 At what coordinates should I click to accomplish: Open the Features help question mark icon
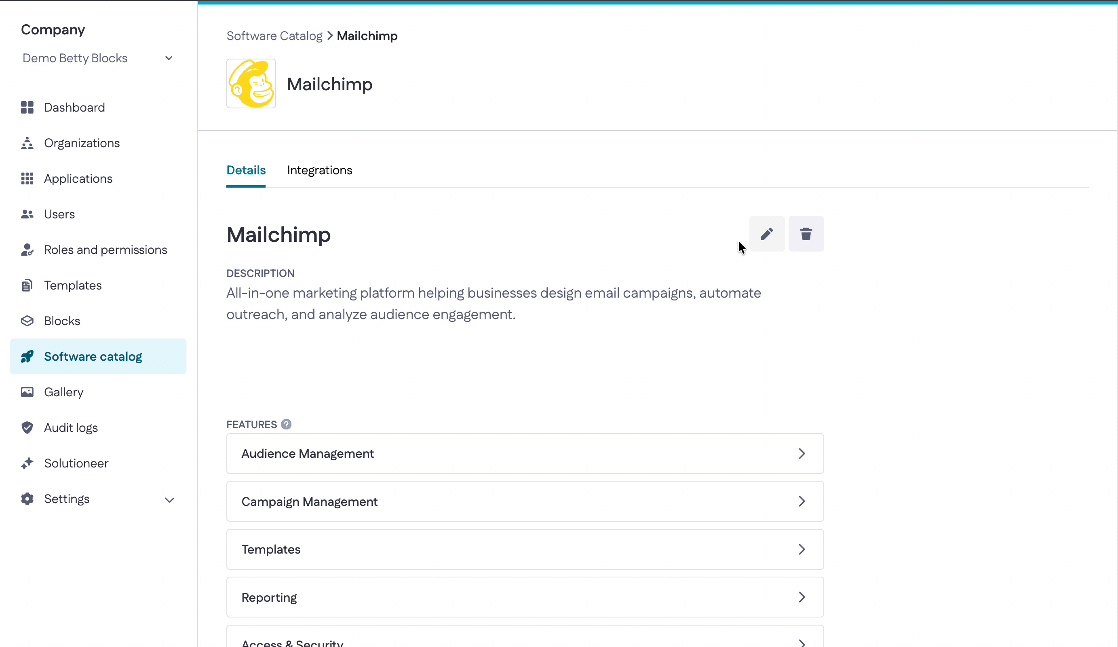(286, 424)
